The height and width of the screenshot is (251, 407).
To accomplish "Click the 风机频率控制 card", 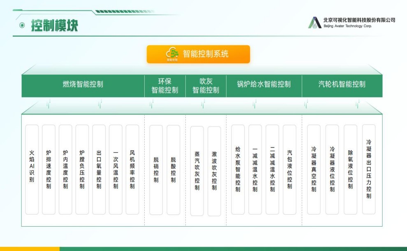I will 132,170.
